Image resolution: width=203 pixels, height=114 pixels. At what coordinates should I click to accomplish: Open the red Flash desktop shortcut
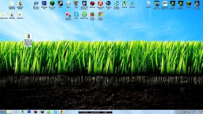(x=100, y=3)
